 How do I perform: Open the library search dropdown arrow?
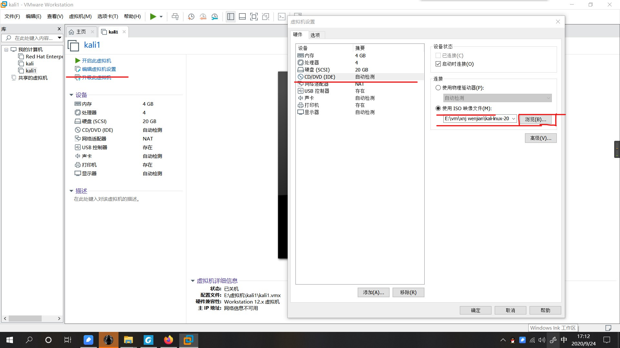pyautogui.click(x=60, y=38)
